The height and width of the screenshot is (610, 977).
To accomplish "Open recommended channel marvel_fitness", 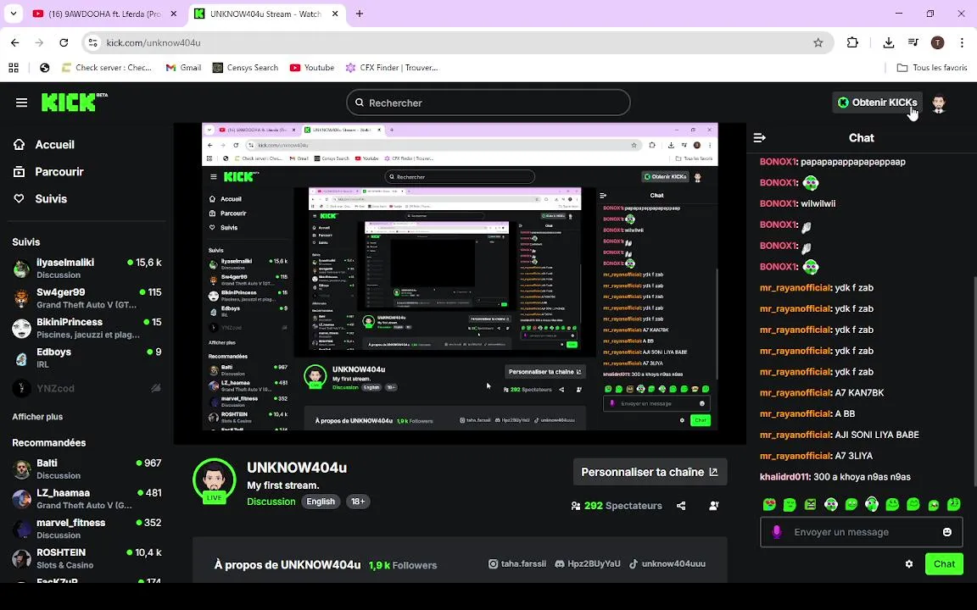I will coord(87,529).
